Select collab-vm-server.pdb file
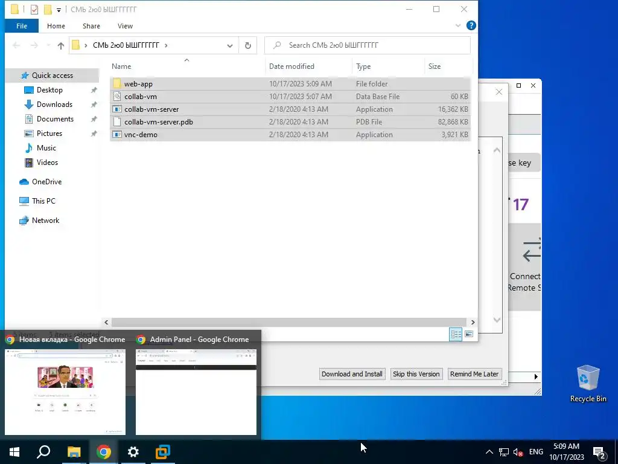 pos(290,121)
